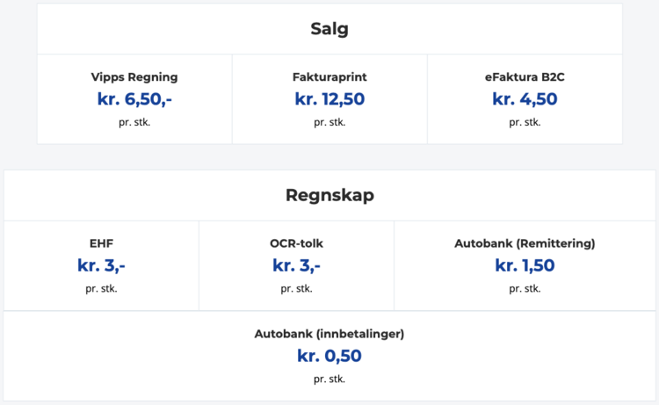
Task: Click pr. stk. under Autobank (innbetalinger)
Action: (x=329, y=379)
